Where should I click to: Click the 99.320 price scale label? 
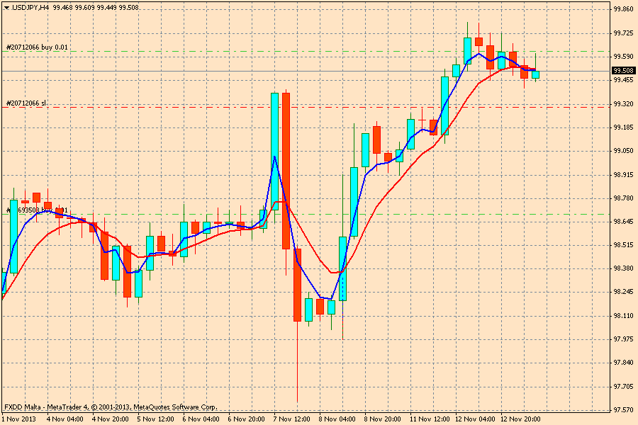pyautogui.click(x=623, y=103)
